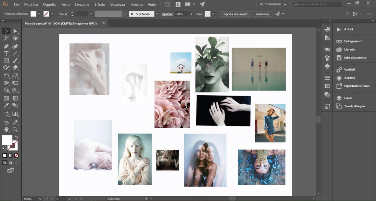Select the Shape Builder tool
376x201 pixels.
click(6, 90)
